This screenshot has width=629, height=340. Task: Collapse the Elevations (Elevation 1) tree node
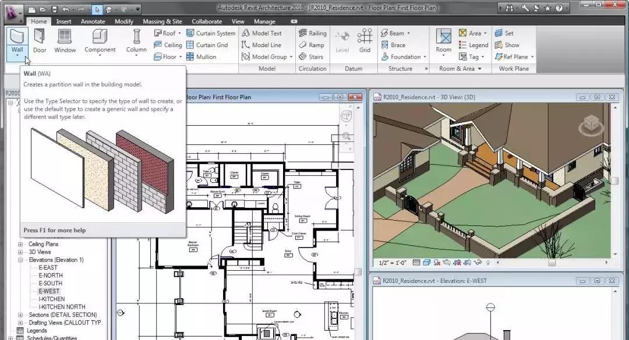click(x=21, y=260)
